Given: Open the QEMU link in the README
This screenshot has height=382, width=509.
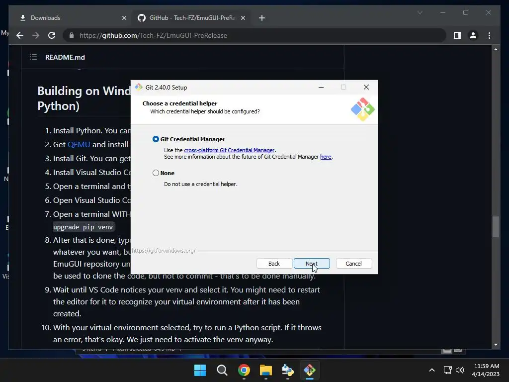Looking at the screenshot, I should 79,145.
